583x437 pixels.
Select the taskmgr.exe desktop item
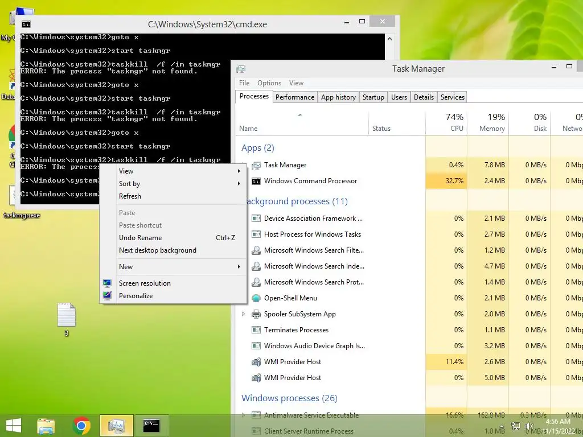tap(22, 201)
